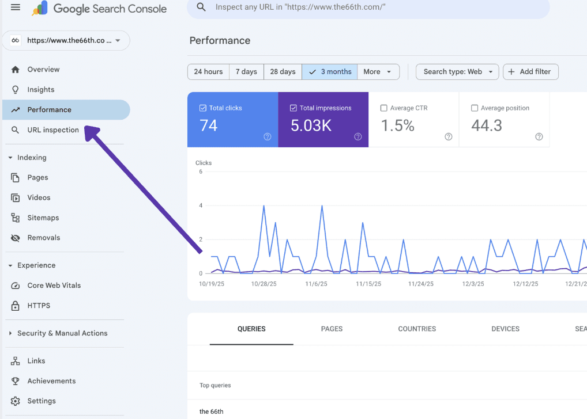Image resolution: width=587 pixels, height=419 pixels.
Task: Open URL inspection from sidebar
Action: 66,130
